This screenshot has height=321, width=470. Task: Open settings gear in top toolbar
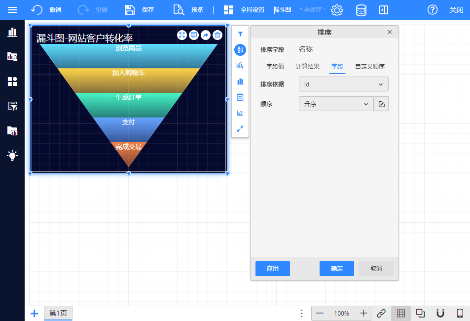click(337, 10)
